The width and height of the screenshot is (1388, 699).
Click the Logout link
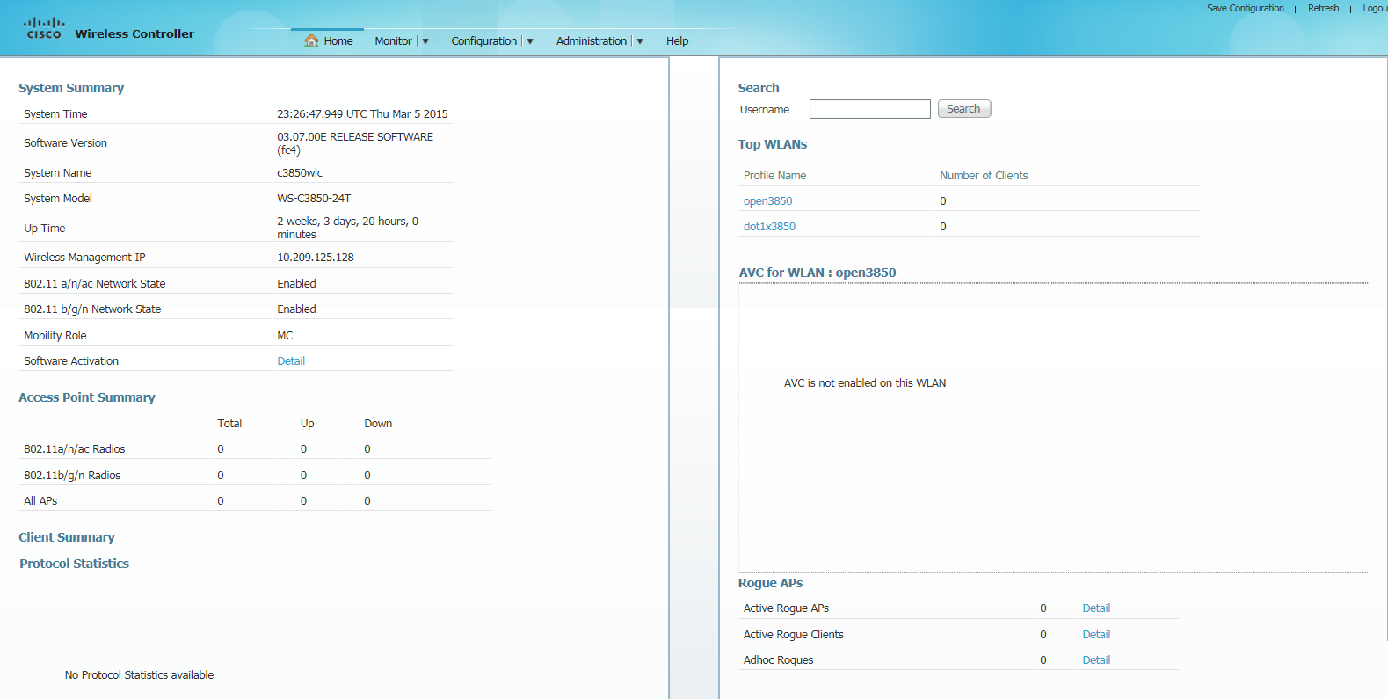[x=1375, y=8]
